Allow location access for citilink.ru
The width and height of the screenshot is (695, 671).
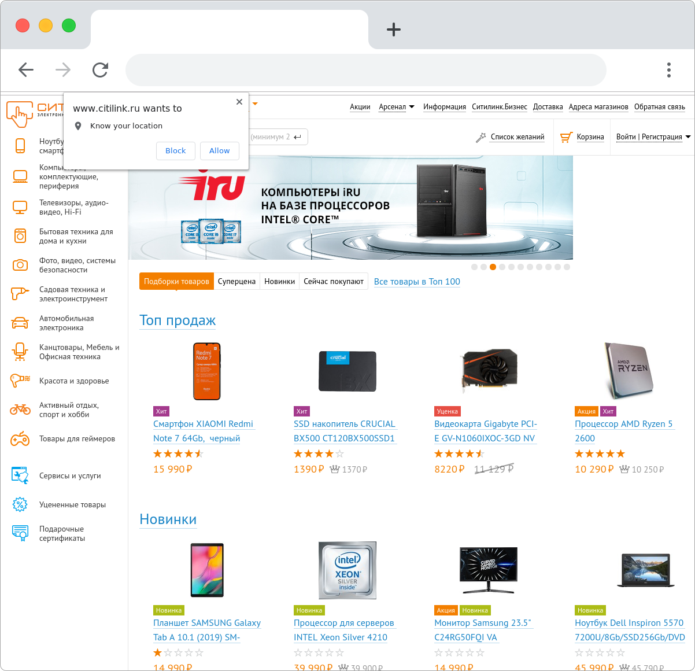click(220, 150)
